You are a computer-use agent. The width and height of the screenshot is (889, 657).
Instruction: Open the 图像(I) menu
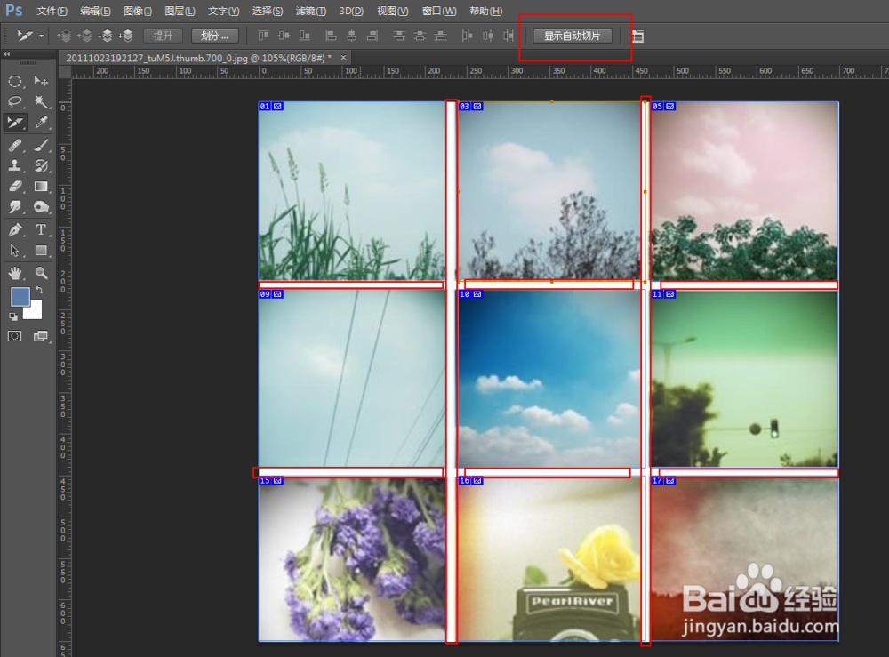click(x=137, y=11)
